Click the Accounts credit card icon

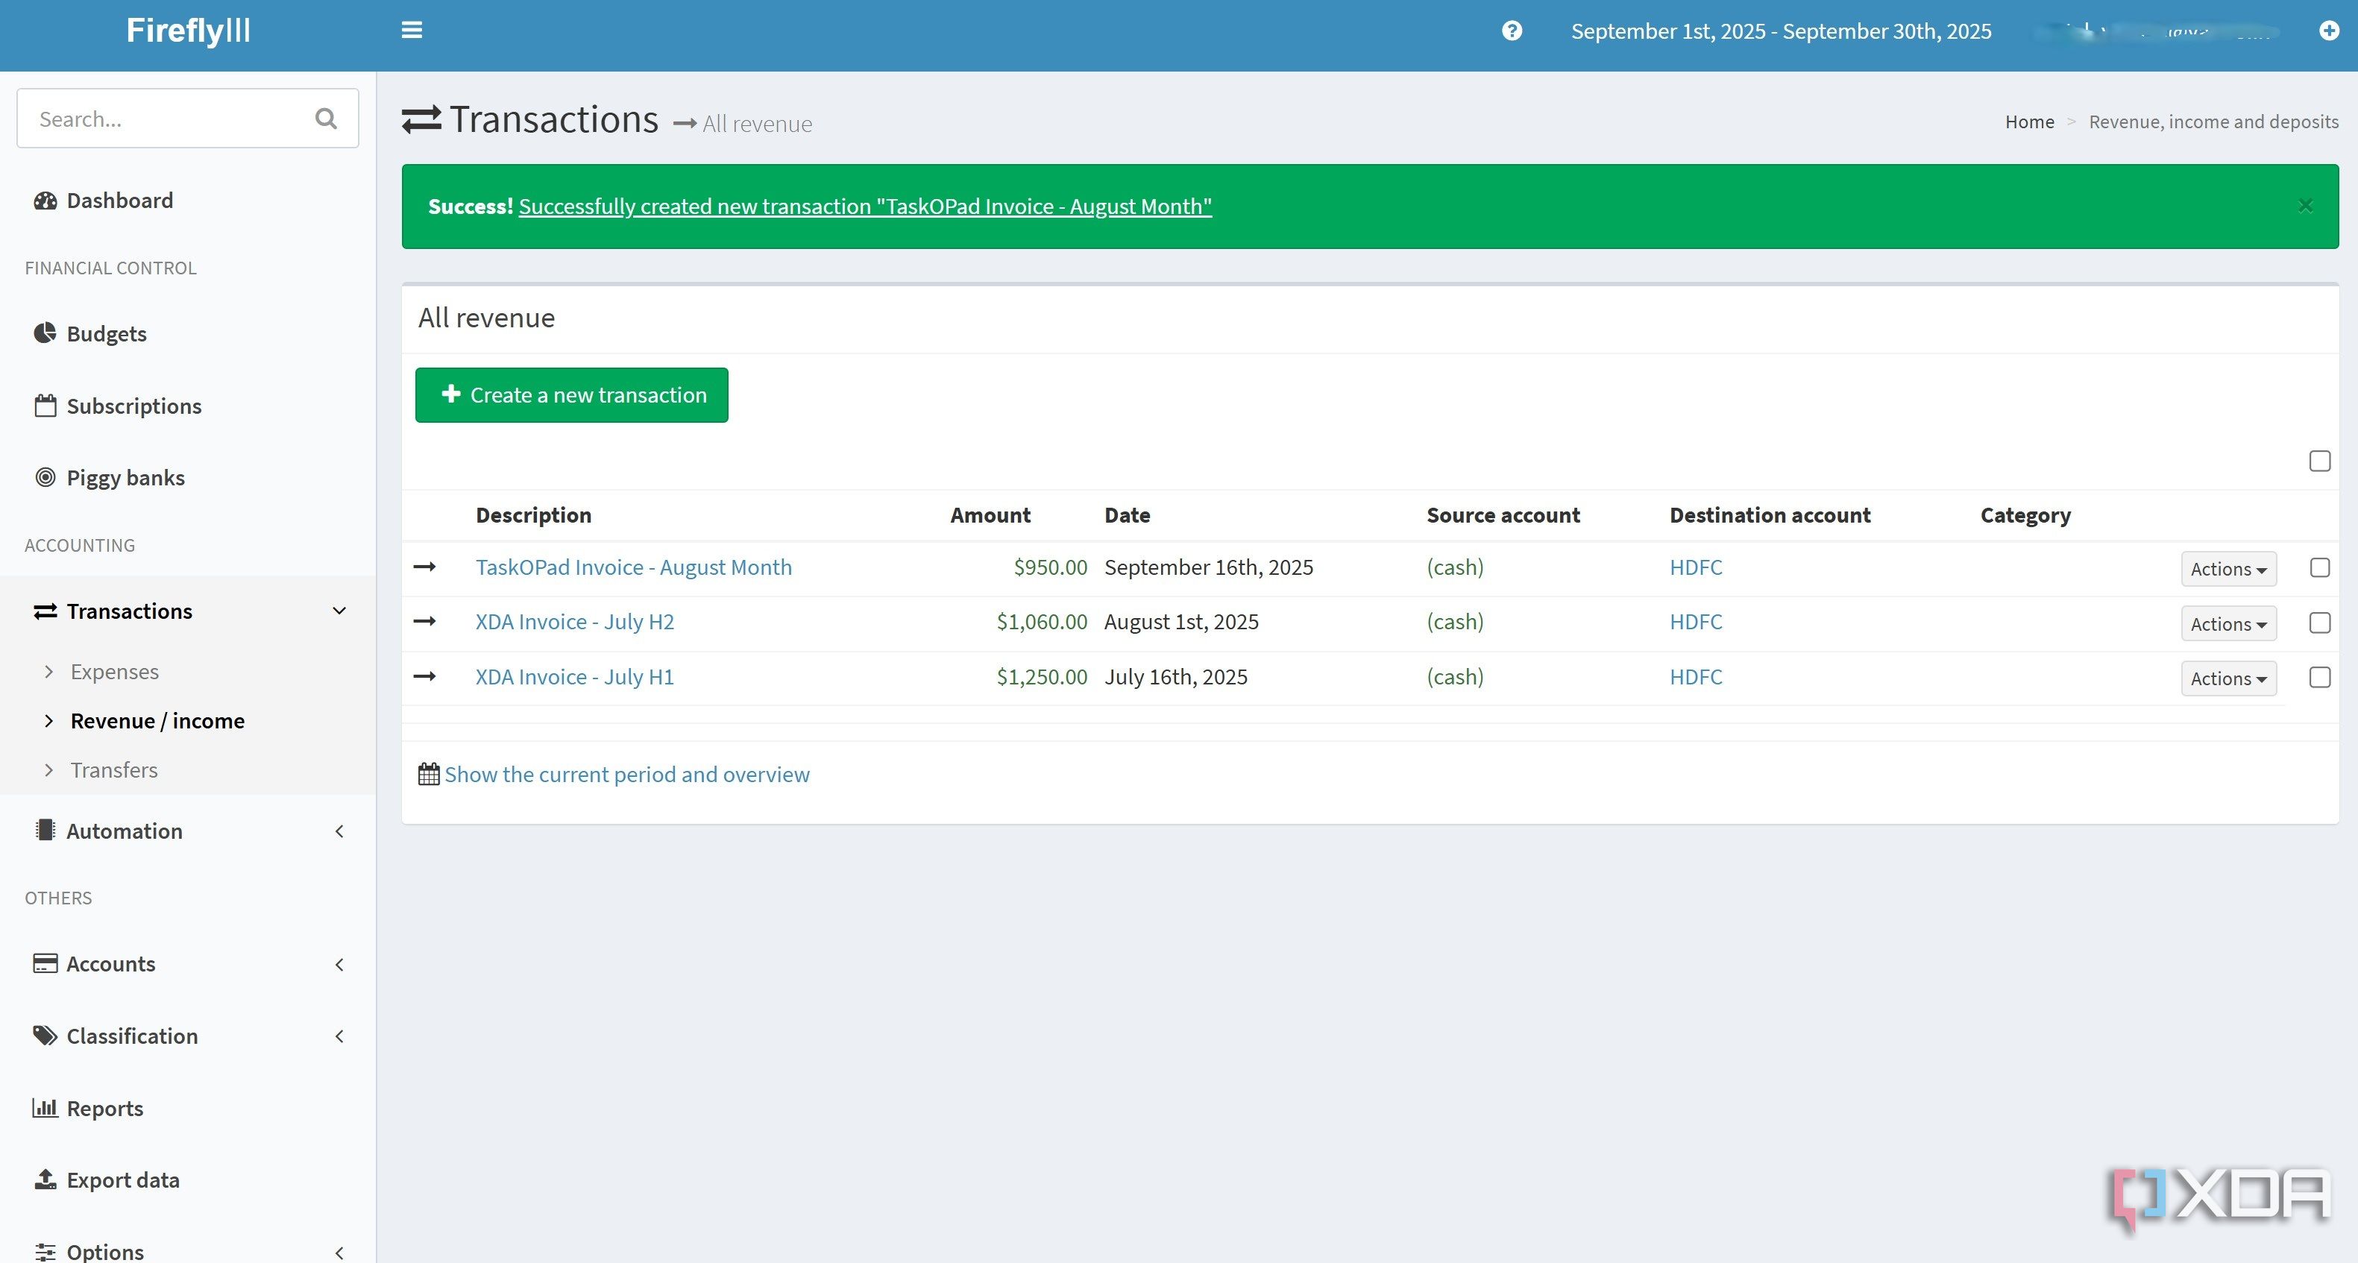(x=45, y=963)
